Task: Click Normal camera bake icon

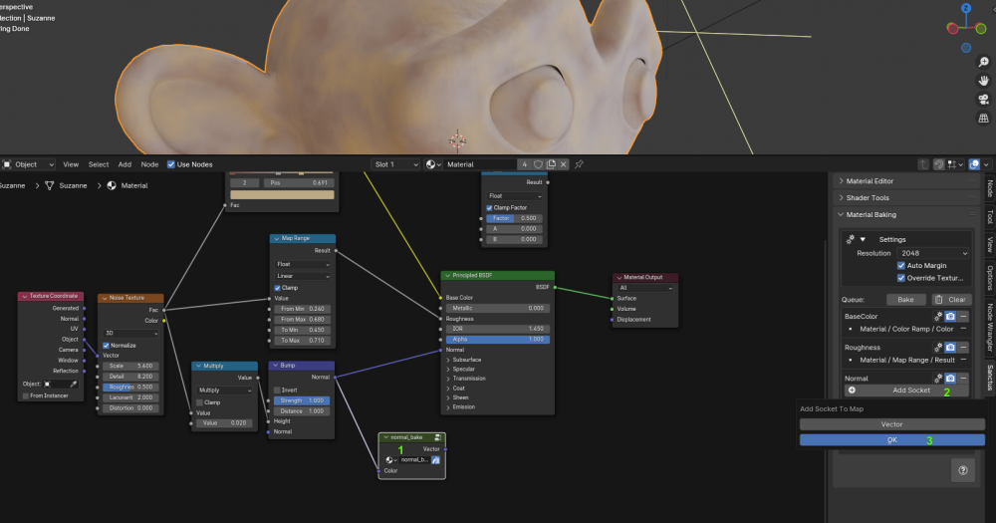Action: point(950,379)
